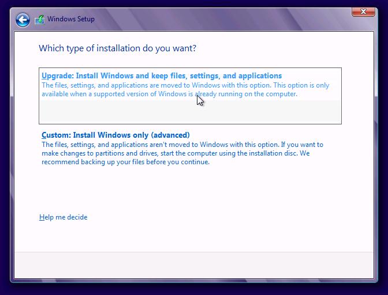Image resolution: width=388 pixels, height=295 pixels.
Task: Click the underlined "U" in Upgrade
Action: coord(44,76)
